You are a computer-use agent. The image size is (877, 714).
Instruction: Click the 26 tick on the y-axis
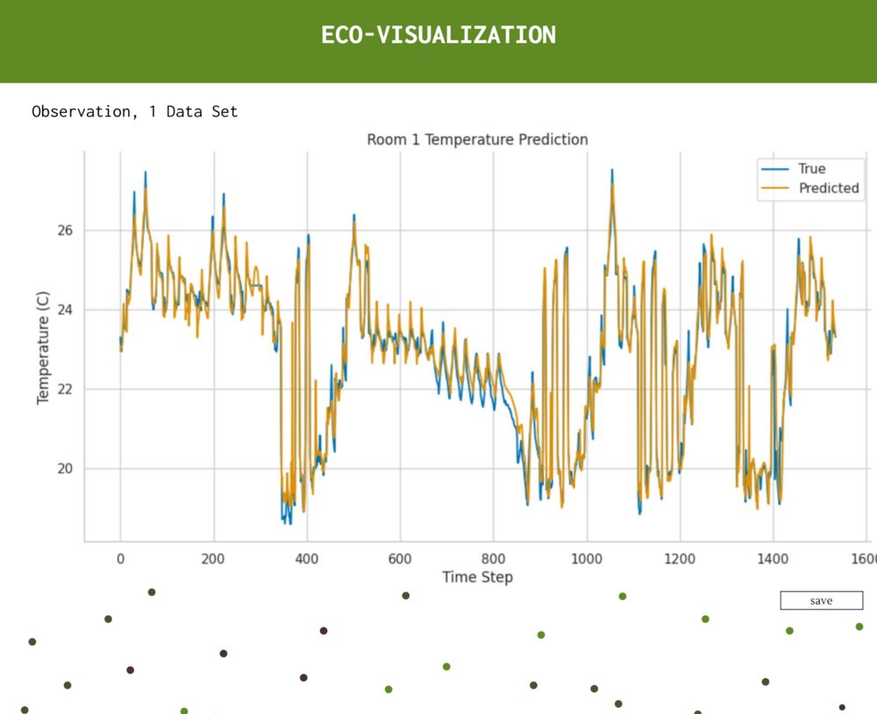(66, 230)
